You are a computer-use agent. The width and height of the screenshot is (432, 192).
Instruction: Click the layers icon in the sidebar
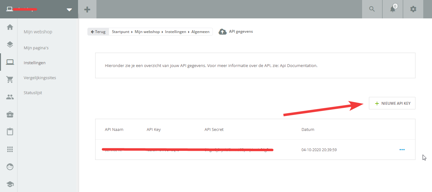pos(10,45)
